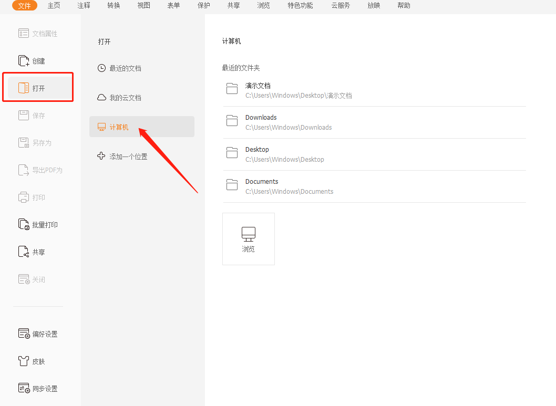Click the plus icon 添加一个位置
556x406 pixels.
102,157
